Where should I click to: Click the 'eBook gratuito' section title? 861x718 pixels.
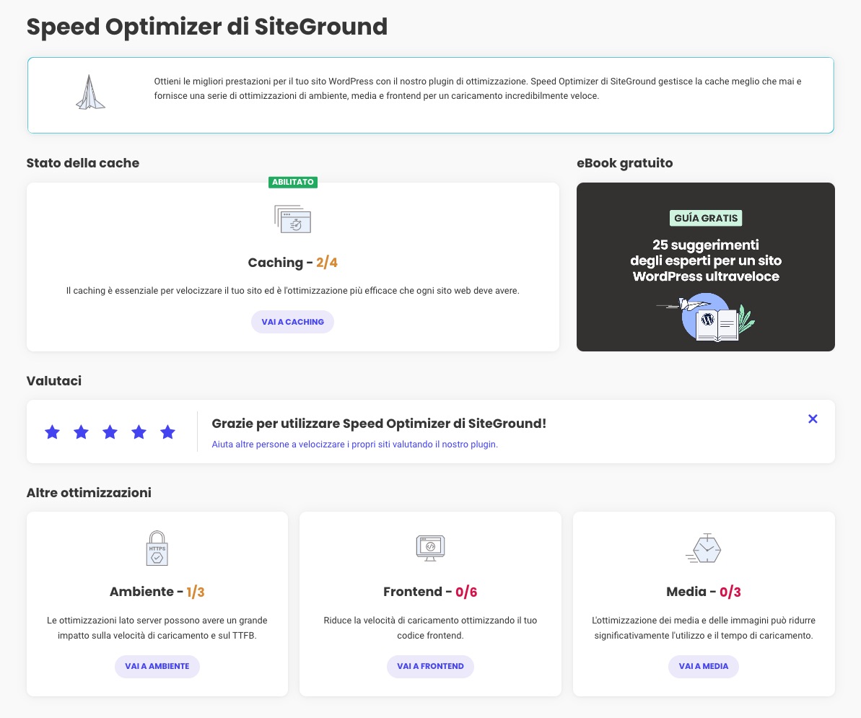click(624, 163)
